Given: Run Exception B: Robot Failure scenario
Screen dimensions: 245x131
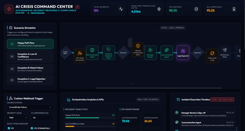Looking at the screenshot, I should coord(30,69).
